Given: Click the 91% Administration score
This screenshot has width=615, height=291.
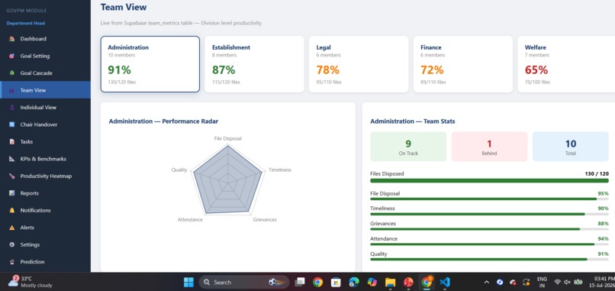Looking at the screenshot, I should point(119,70).
